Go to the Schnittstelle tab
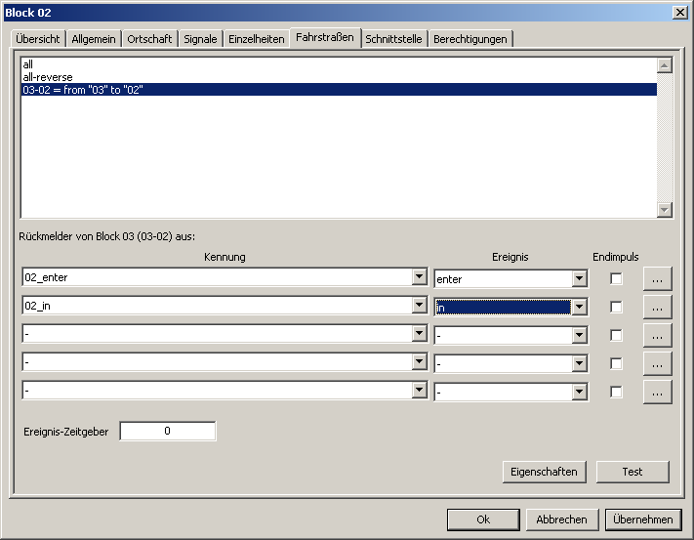This screenshot has width=694, height=540. click(x=393, y=39)
